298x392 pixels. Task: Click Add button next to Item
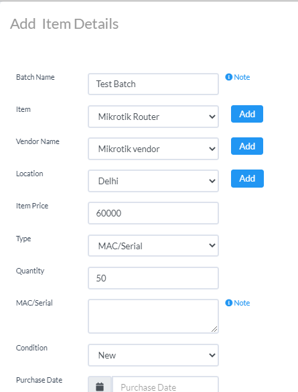[x=247, y=114]
